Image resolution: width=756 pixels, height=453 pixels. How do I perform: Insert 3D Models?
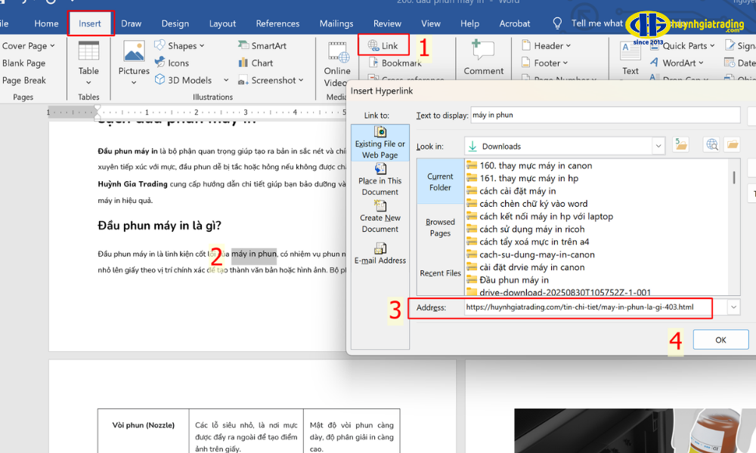click(x=184, y=80)
